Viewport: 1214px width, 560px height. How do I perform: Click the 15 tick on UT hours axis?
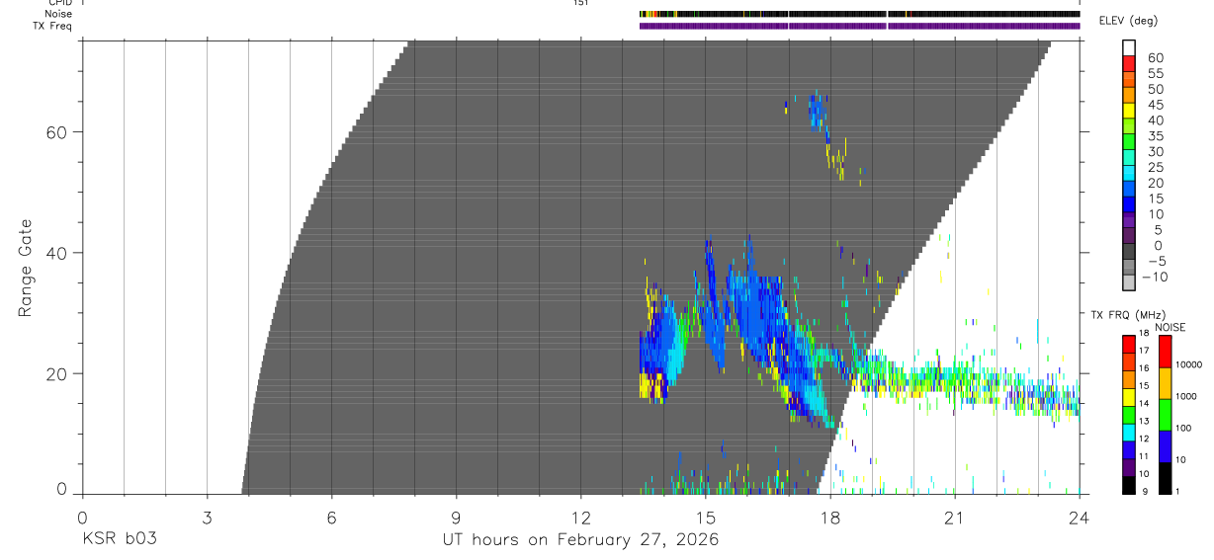(706, 517)
